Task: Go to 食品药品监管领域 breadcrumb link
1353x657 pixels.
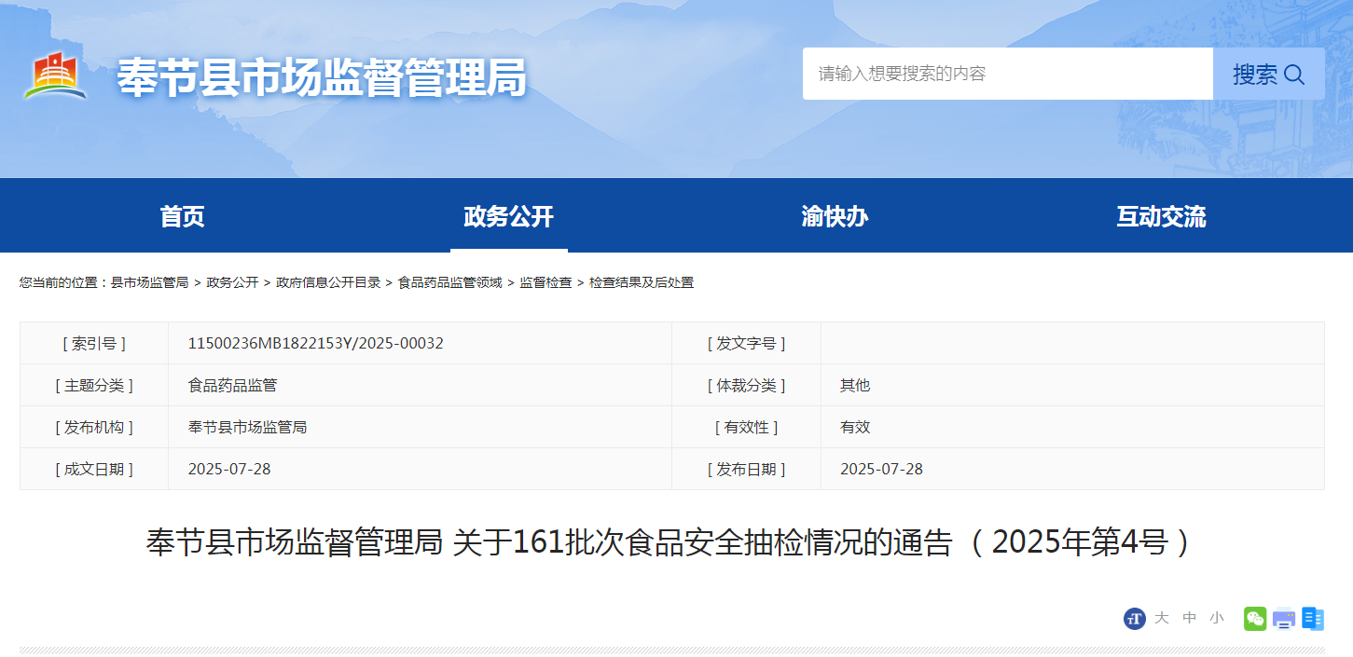Action: 450,282
